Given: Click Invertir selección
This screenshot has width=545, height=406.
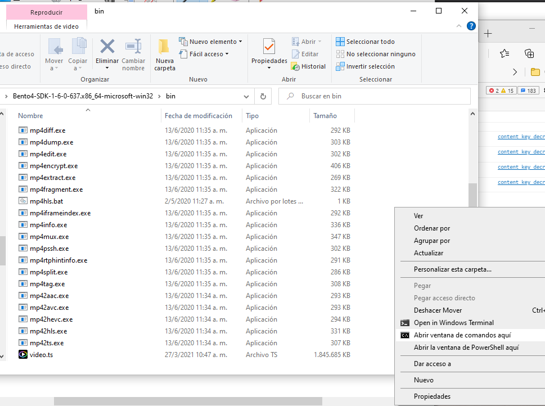Looking at the screenshot, I should (x=366, y=66).
